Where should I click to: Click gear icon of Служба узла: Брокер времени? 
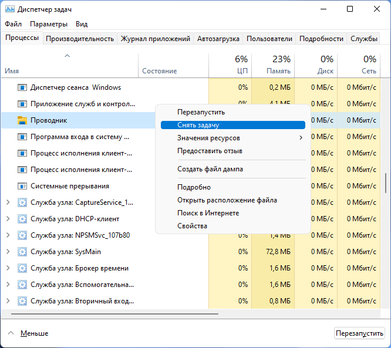click(x=22, y=268)
